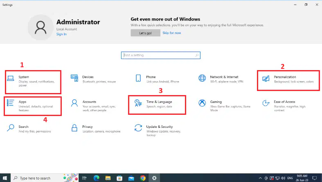Click Ease of Access title text
This screenshot has width=322, height=182.
pyautogui.click(x=284, y=102)
